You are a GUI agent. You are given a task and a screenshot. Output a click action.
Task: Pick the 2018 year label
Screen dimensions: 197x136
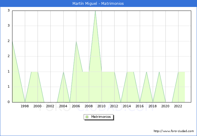click(153, 106)
